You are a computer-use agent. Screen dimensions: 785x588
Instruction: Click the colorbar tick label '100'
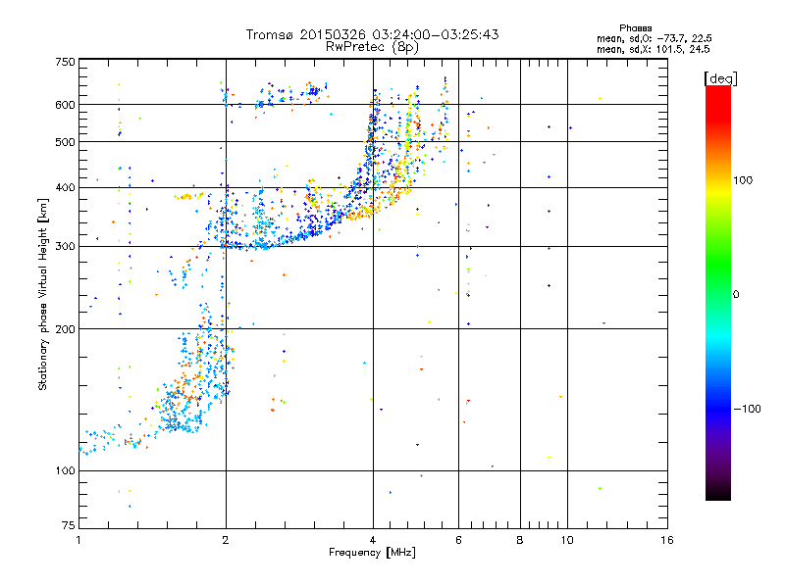743,180
